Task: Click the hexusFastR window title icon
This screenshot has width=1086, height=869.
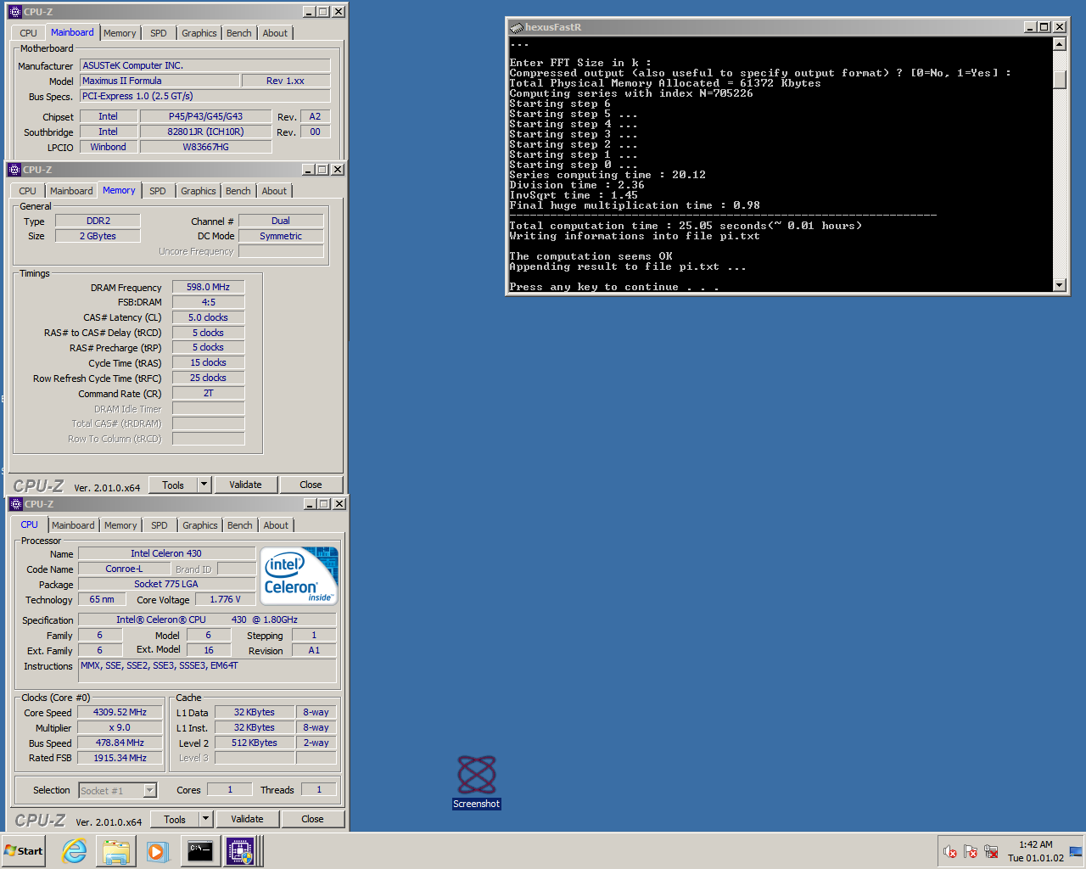Action: click(x=516, y=27)
